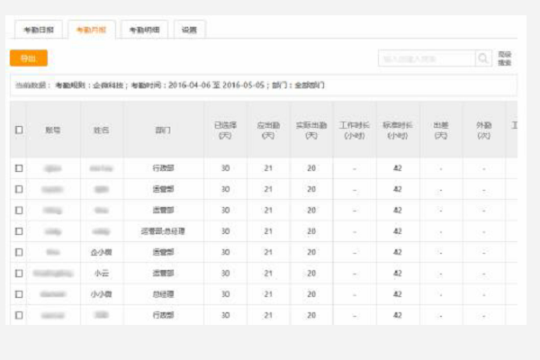
Task: Check the box for 运营部-总经理 row
Action: [x=19, y=231]
